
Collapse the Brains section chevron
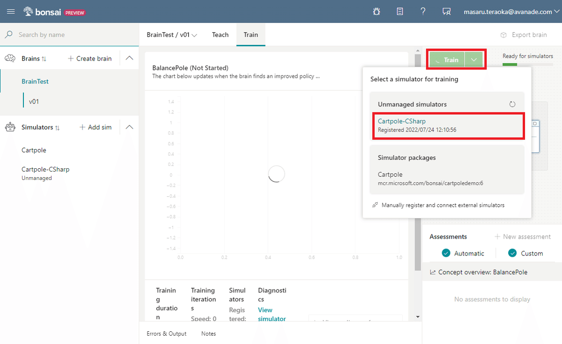tap(130, 59)
